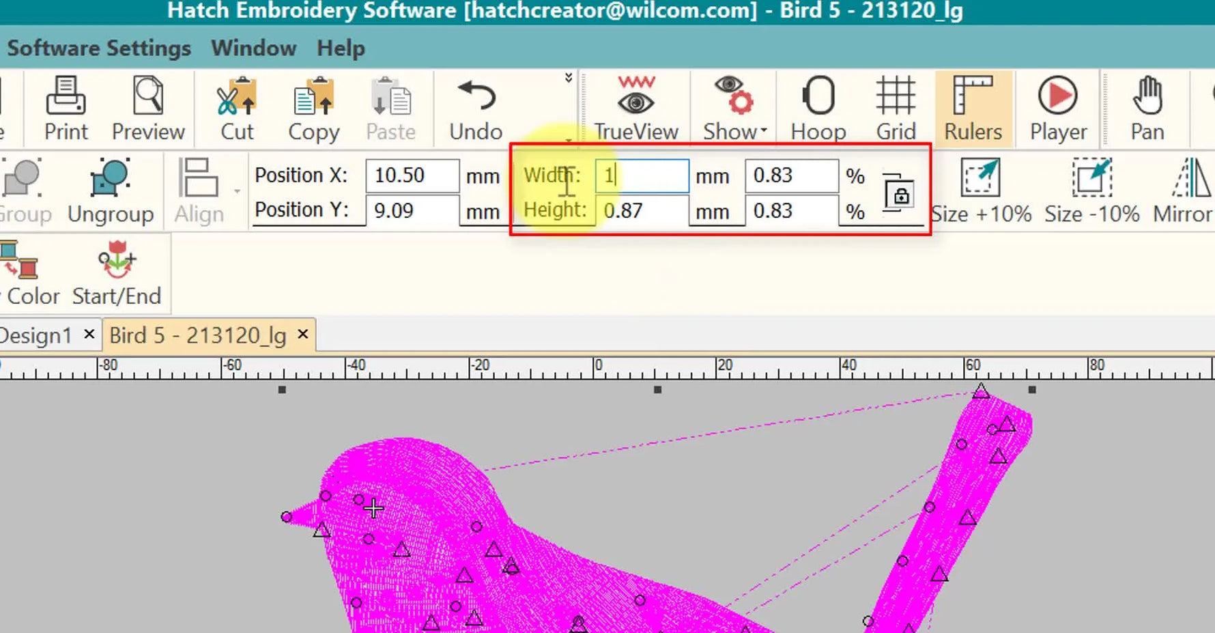Open the Start/End tool
1215x633 pixels.
117,274
